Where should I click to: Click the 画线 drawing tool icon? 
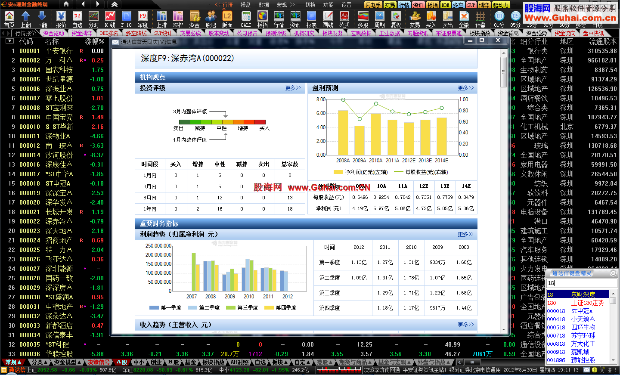click(x=328, y=19)
